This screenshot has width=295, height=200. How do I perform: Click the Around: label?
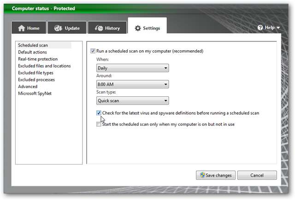coord(104,76)
